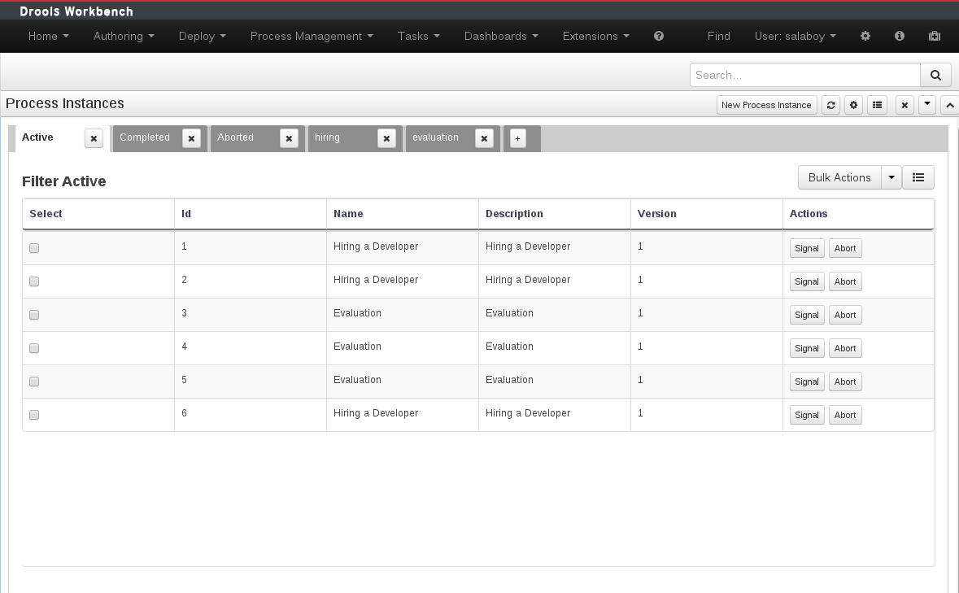Image resolution: width=959 pixels, height=593 pixels.
Task: Open the Extensions dropdown
Action: click(x=595, y=36)
